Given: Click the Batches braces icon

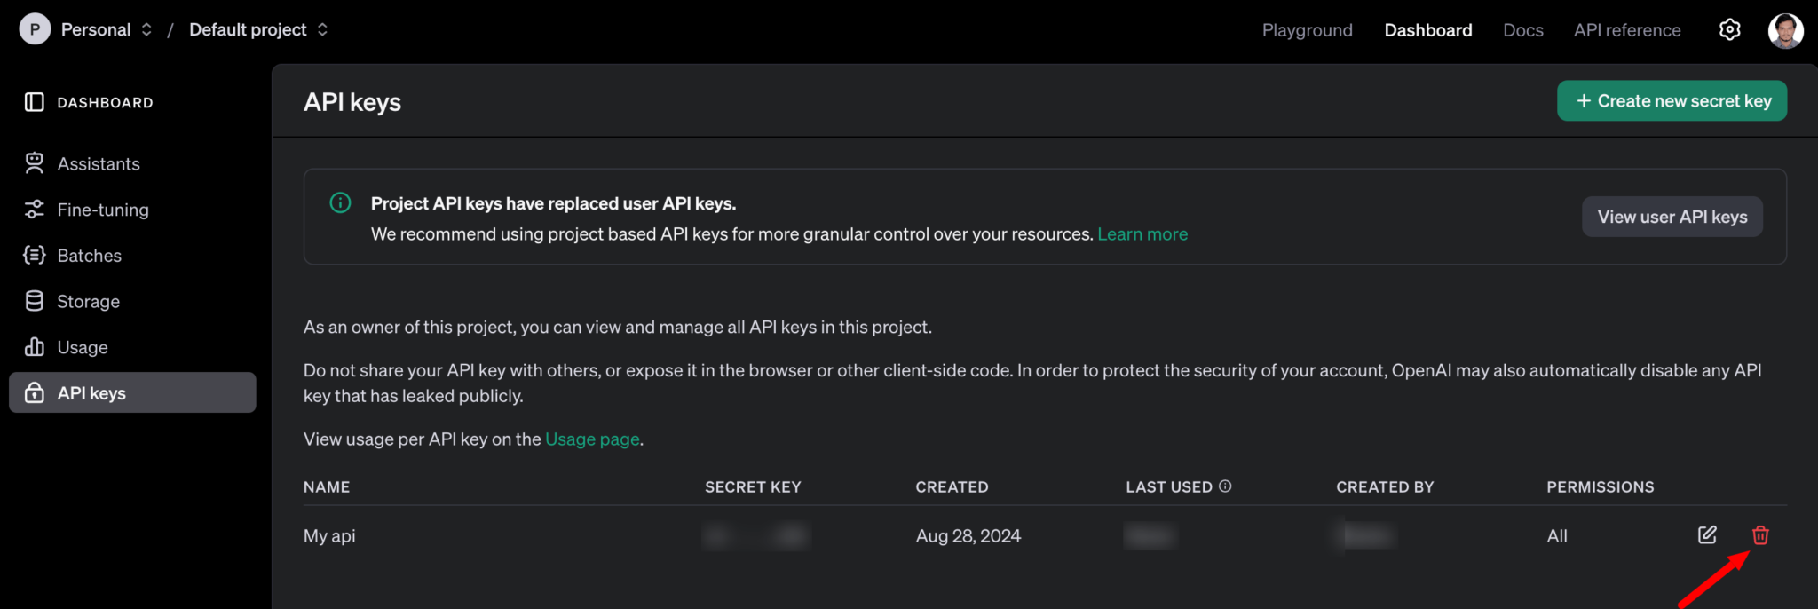Looking at the screenshot, I should coord(35,256).
